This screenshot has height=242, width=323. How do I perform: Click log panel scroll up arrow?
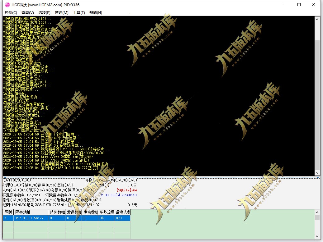point(317,19)
